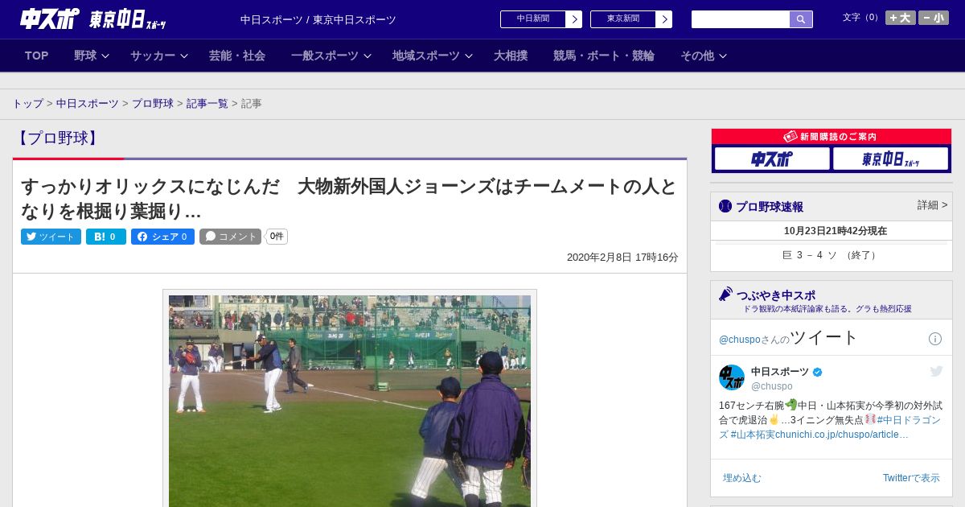Viewport: 965px width, 507px height.
Task: Click the article date 2020年2月8日 17時16分
Action: [622, 258]
